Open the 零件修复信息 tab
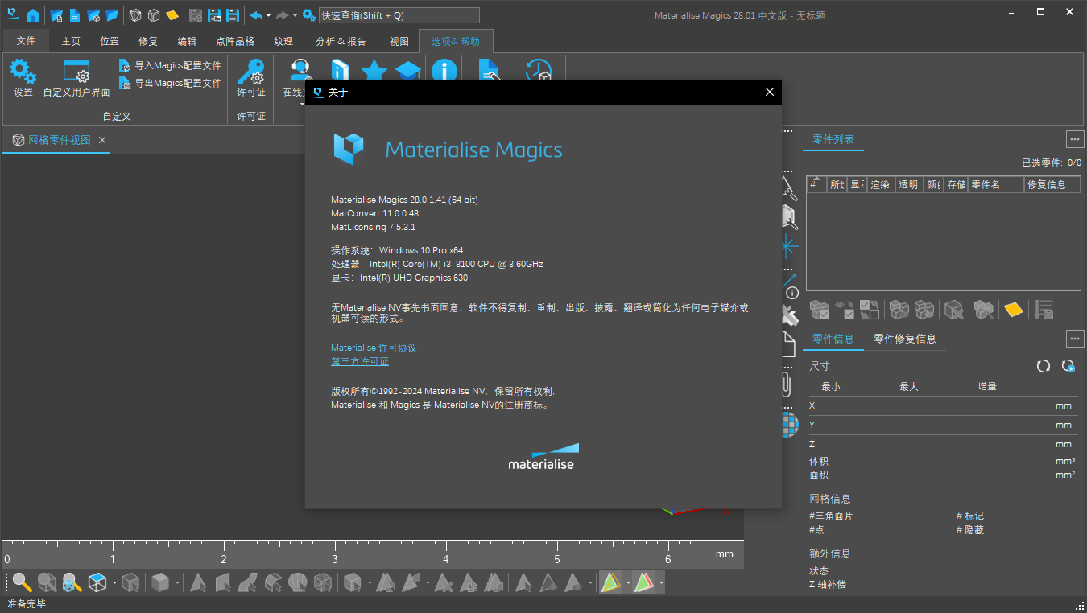Viewport: 1087px width, 613px height. click(905, 339)
